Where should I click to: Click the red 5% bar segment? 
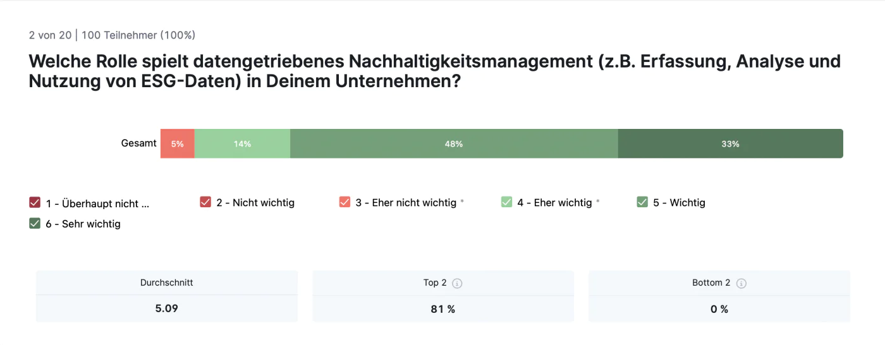[177, 143]
